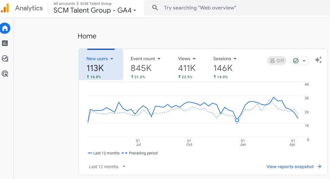
Task: Click the 2K y-axis label
Action: pos(307,112)
